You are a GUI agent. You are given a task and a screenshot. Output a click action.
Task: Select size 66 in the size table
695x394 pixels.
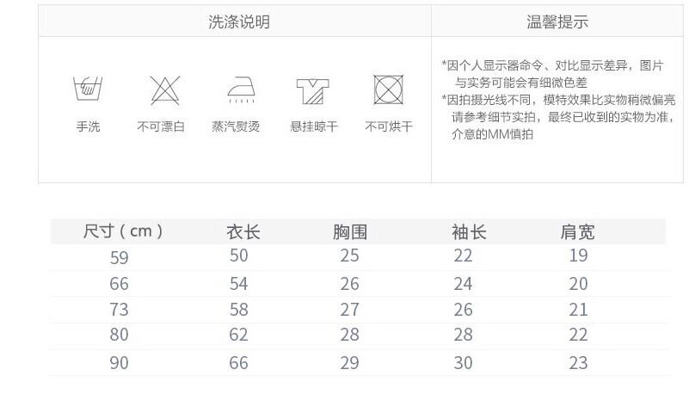tap(119, 283)
